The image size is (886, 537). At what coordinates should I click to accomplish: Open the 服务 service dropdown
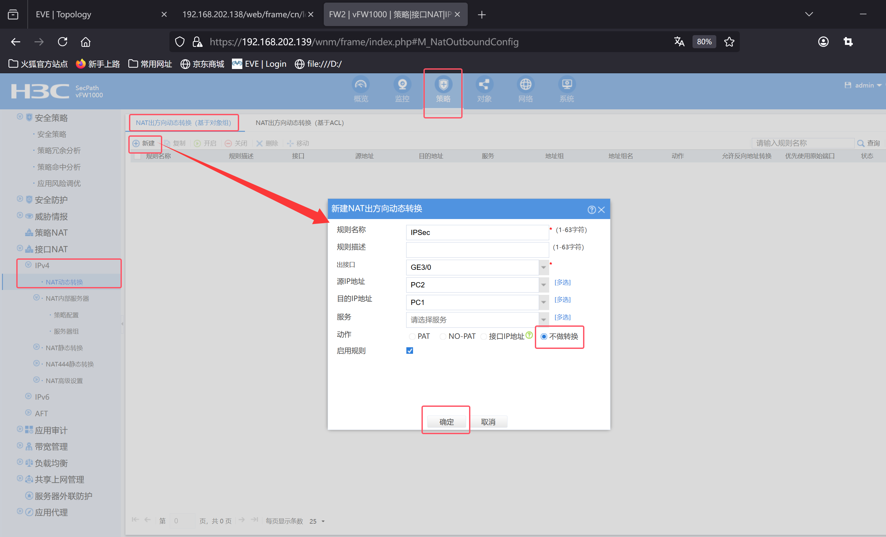point(543,320)
